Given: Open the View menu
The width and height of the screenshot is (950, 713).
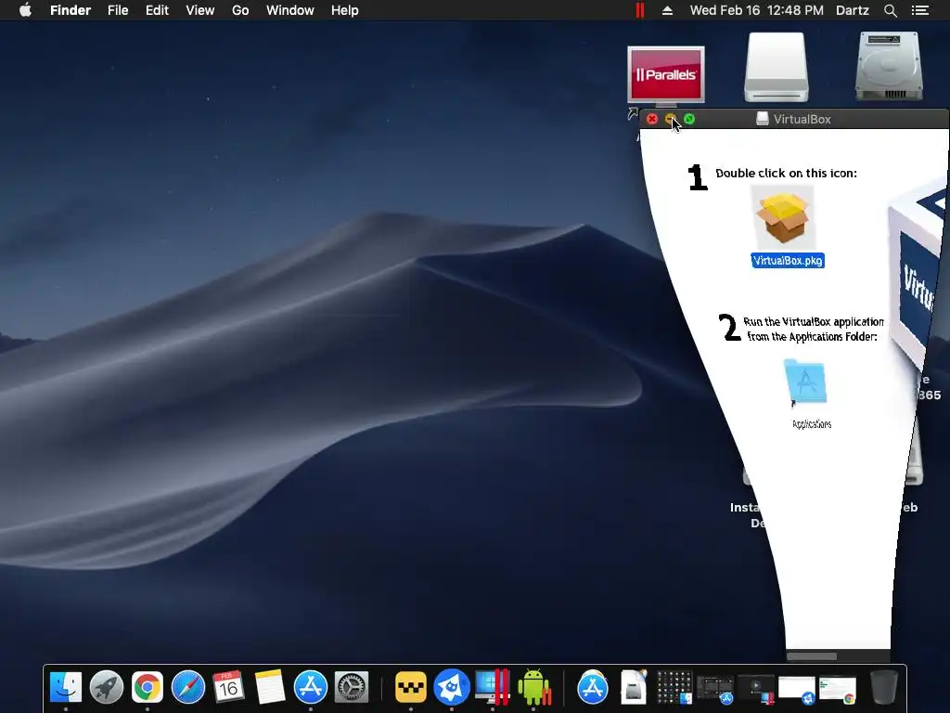Looking at the screenshot, I should click(x=200, y=10).
